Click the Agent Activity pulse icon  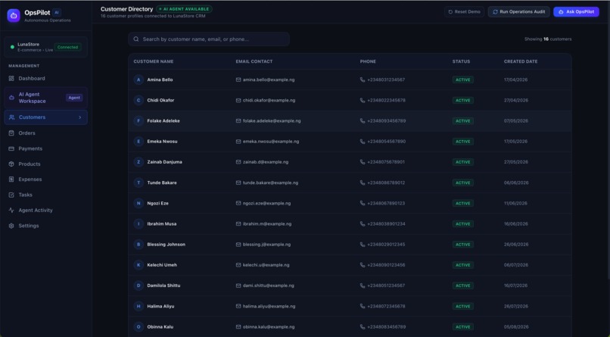pyautogui.click(x=11, y=210)
